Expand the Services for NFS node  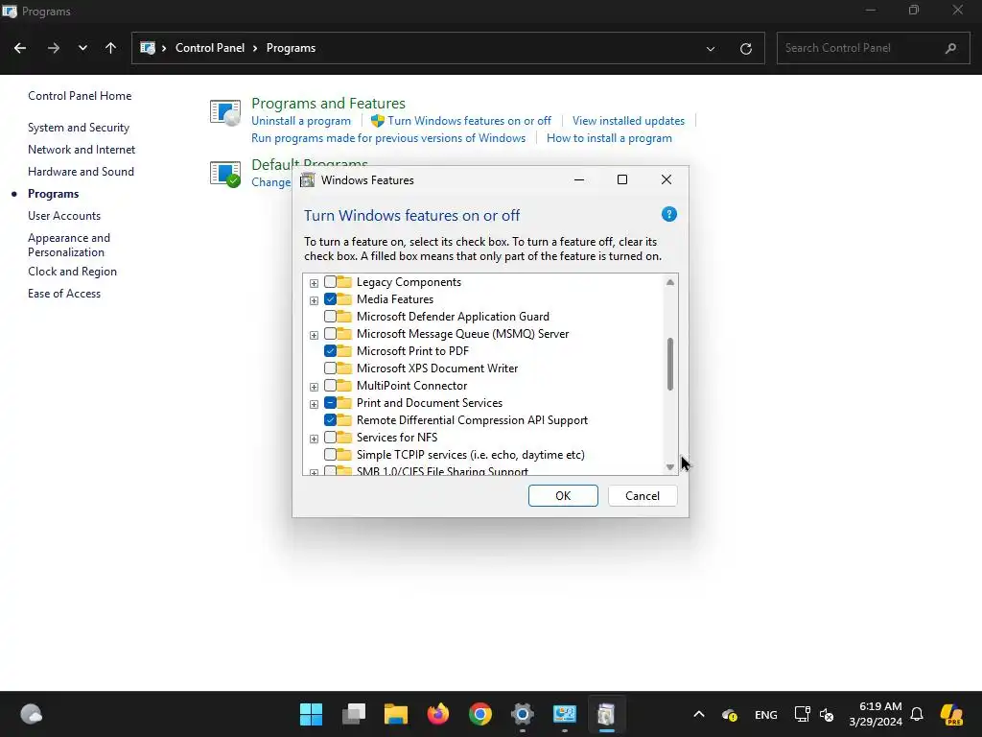[x=314, y=439]
